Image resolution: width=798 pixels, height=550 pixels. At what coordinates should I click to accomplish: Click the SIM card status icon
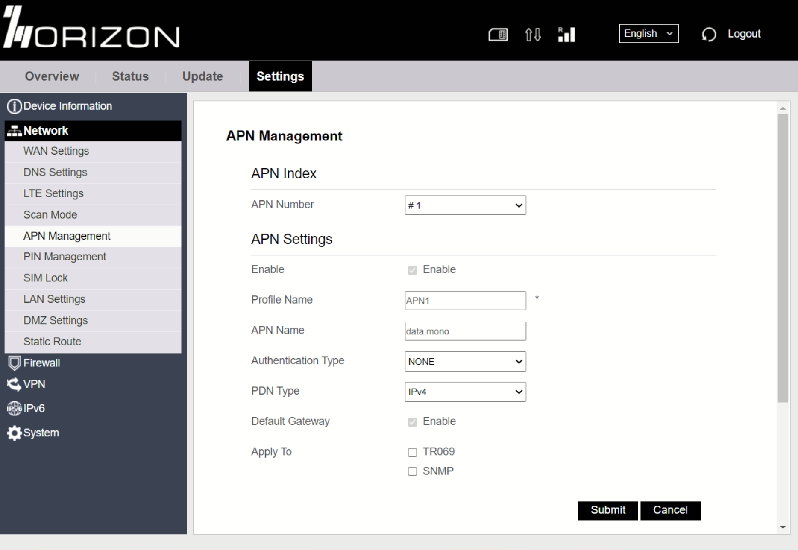[x=498, y=35]
